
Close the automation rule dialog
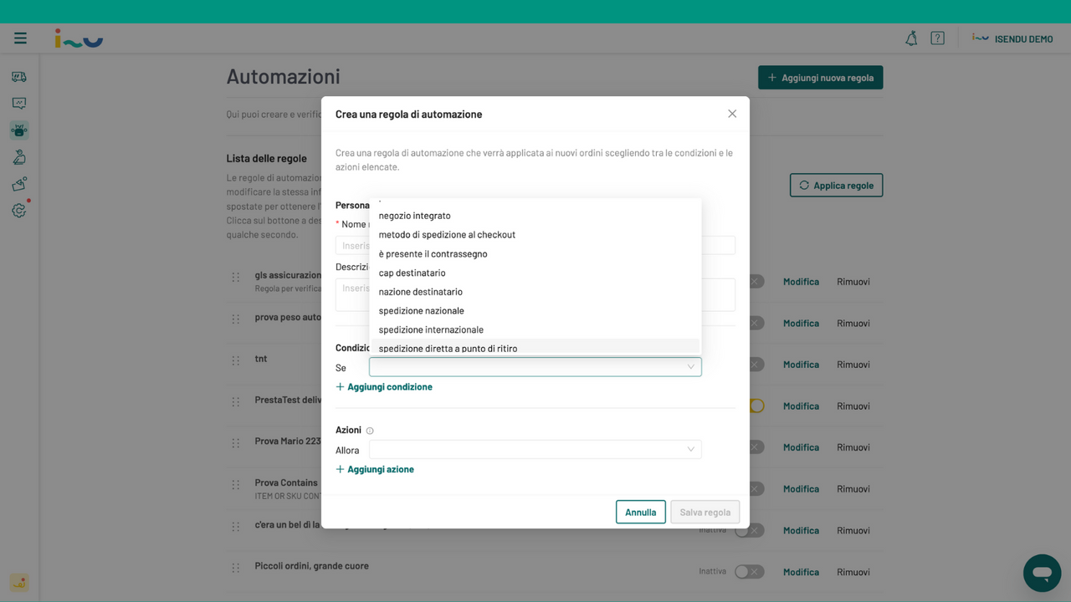click(x=732, y=114)
